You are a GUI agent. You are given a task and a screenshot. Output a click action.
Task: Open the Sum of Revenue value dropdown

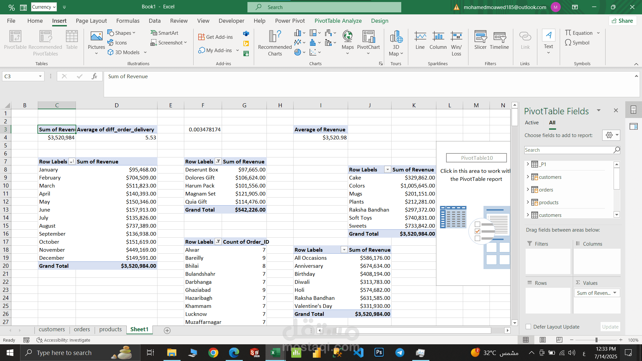pos(615,293)
